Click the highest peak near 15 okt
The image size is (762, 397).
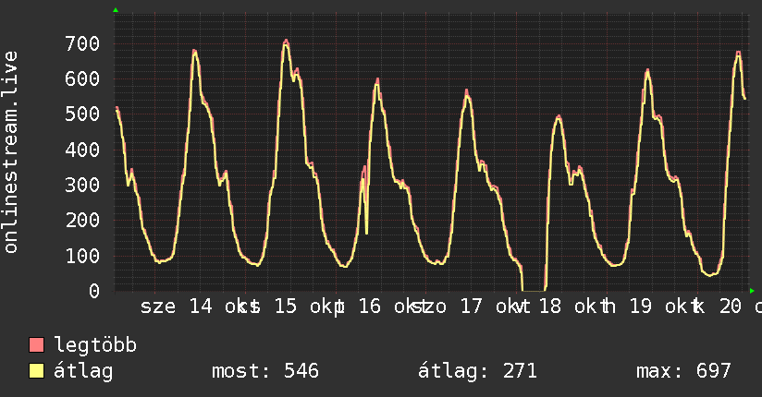pyautogui.click(x=287, y=42)
